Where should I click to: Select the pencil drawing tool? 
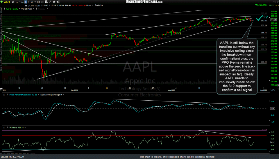pyautogui.click(x=50, y=2)
